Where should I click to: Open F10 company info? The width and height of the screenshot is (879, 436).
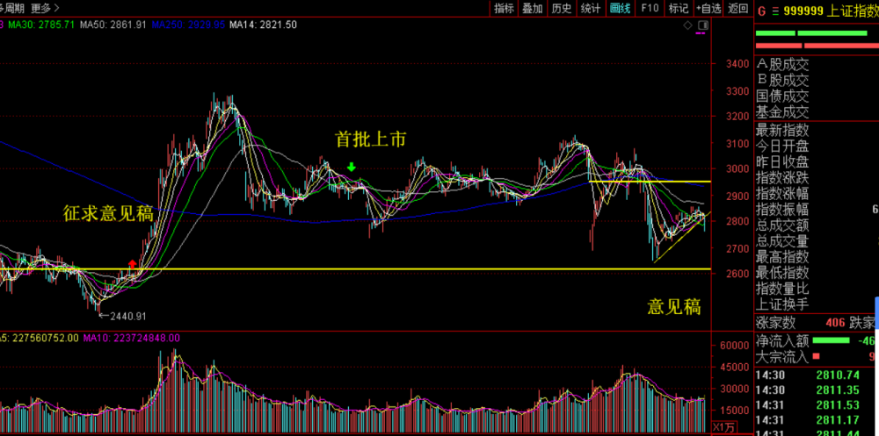(650, 8)
